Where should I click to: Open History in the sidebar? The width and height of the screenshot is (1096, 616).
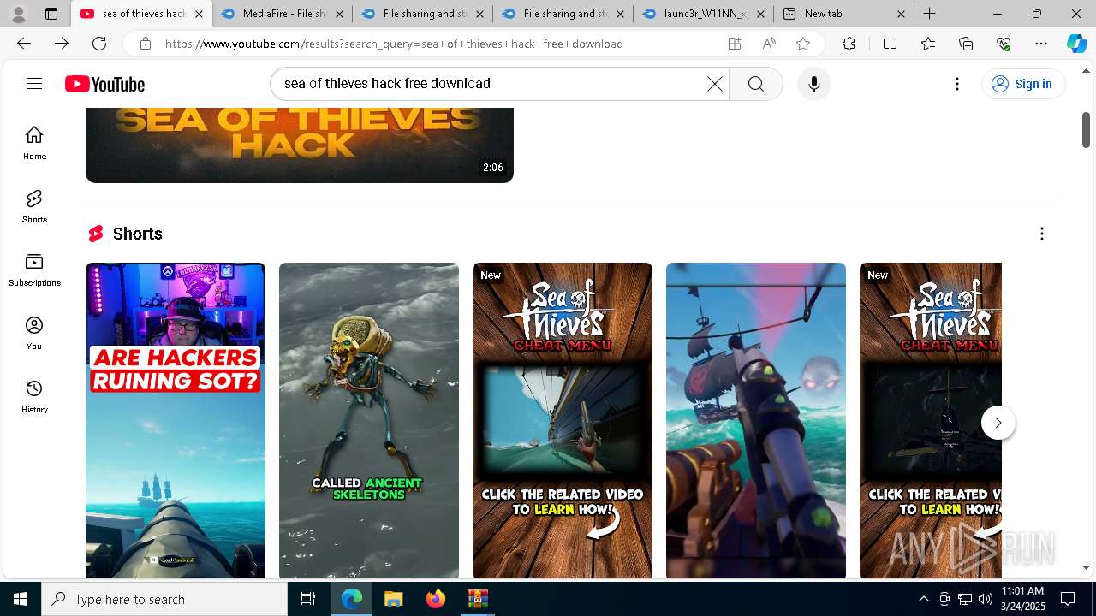pyautogui.click(x=34, y=396)
